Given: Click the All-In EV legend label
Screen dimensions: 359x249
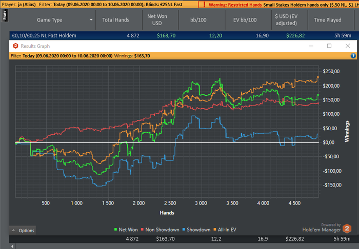Looking at the screenshot, I should 227,230.
